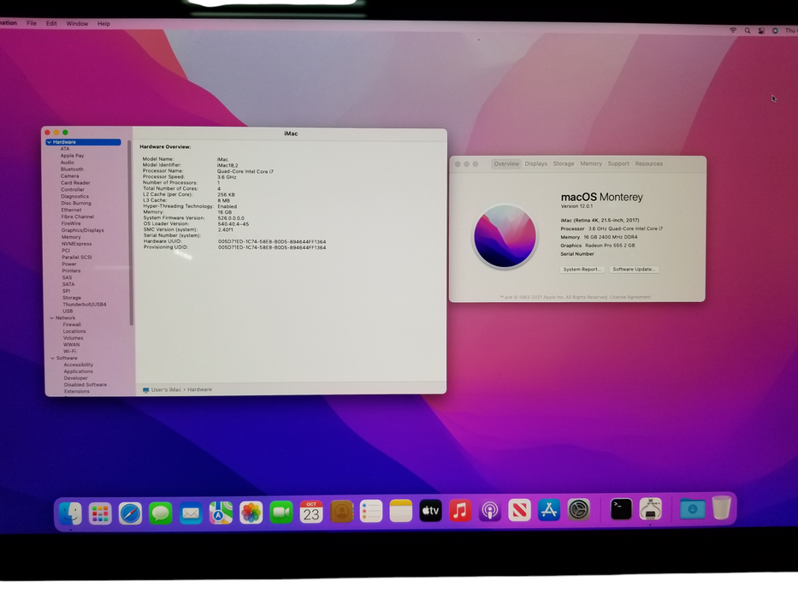Select NVMExpress in sidebar
The height and width of the screenshot is (599, 798).
[76, 244]
